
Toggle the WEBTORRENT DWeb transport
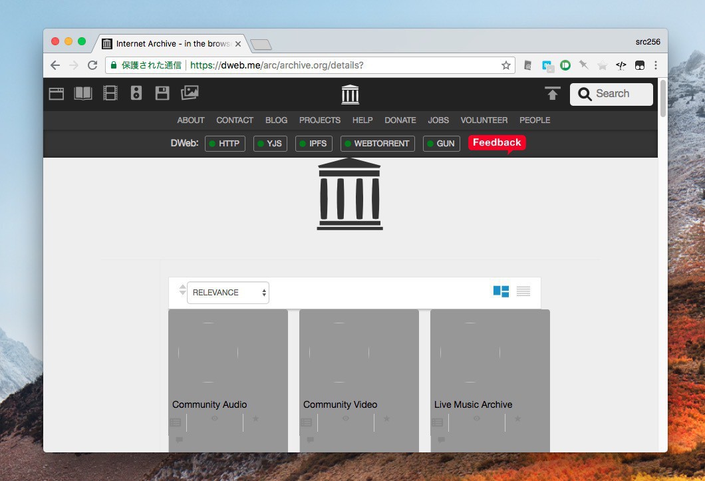(x=377, y=144)
